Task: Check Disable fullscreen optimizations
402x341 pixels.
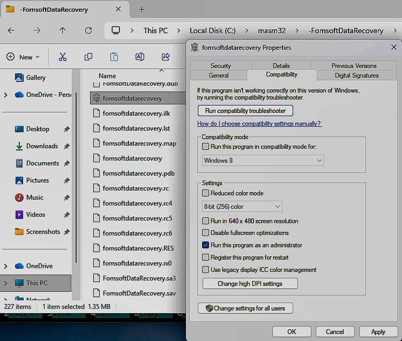Action: (205, 232)
